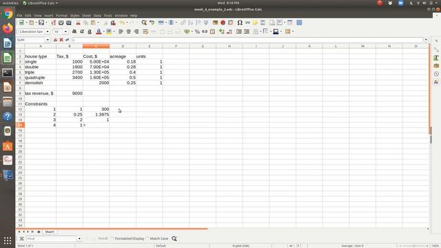Enable the Match Case checkbox

point(147,239)
